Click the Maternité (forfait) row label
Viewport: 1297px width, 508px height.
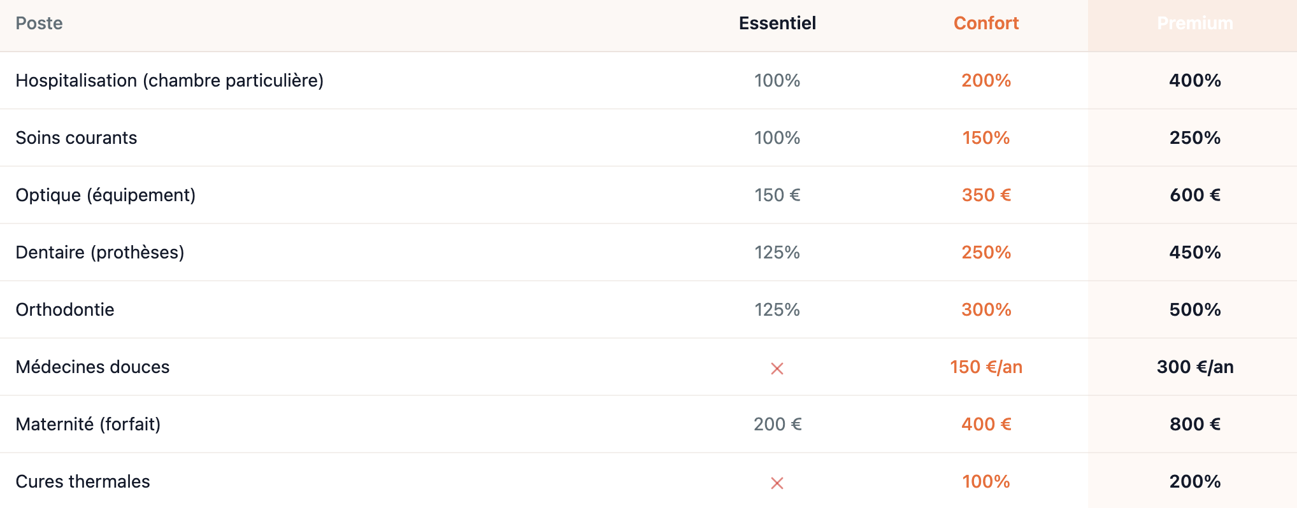(x=88, y=425)
